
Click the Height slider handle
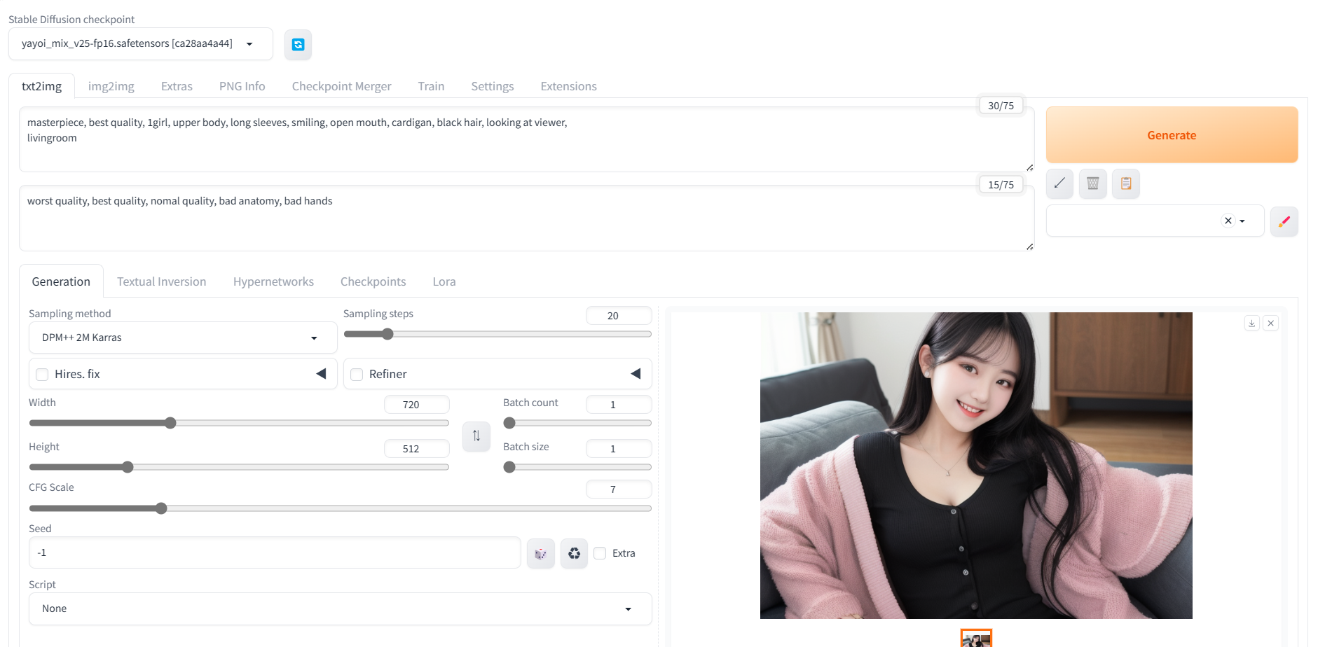128,467
